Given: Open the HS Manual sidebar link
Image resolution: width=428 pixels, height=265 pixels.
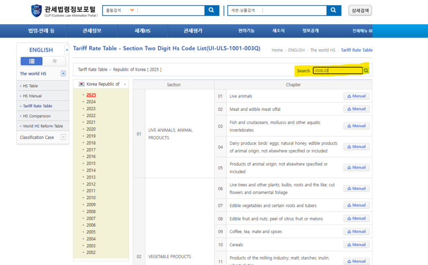Looking at the screenshot, I should coord(32,96).
